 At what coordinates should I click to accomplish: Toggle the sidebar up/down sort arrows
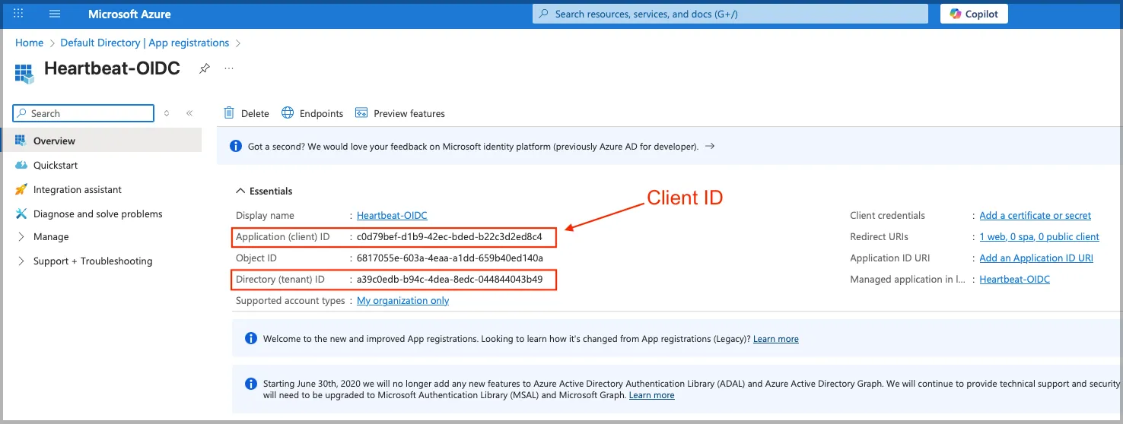pyautogui.click(x=167, y=113)
